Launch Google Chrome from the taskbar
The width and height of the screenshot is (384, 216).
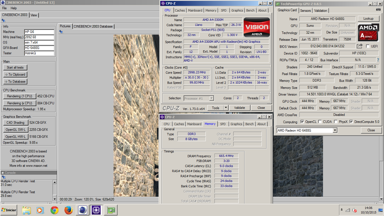[x=55, y=210]
